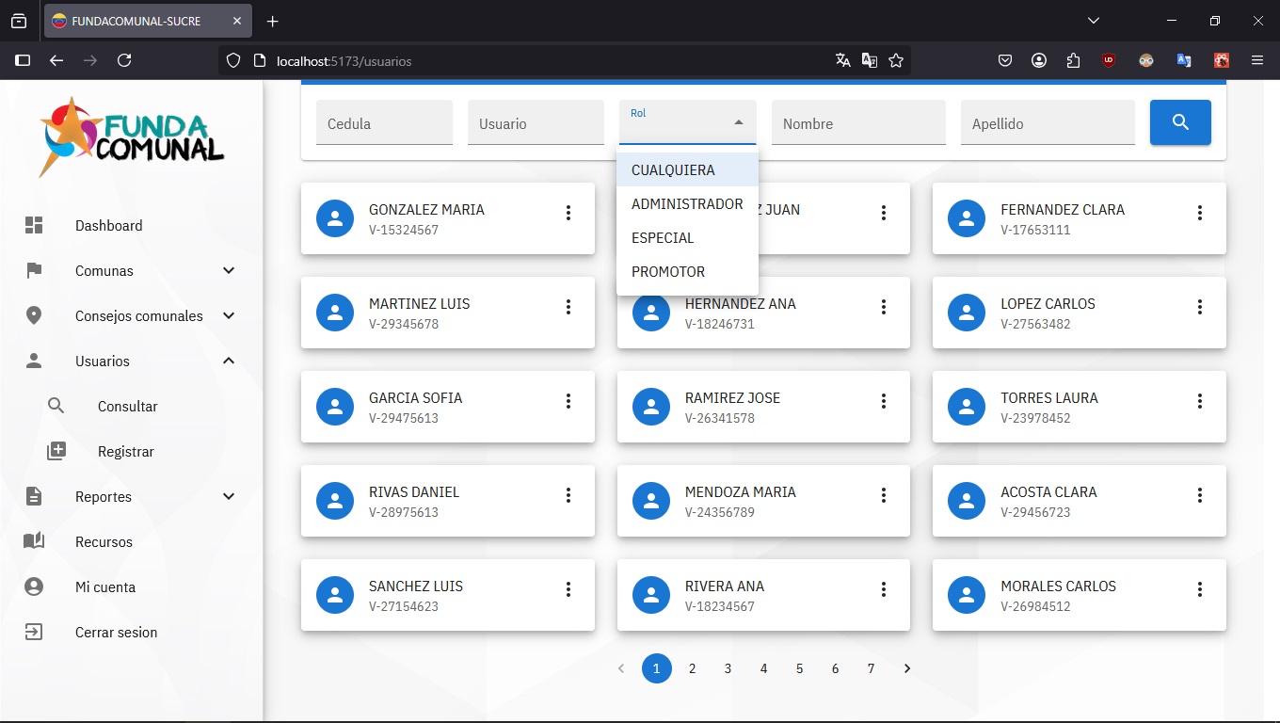The width and height of the screenshot is (1280, 723).
Task: Go to page 7
Action: (872, 668)
